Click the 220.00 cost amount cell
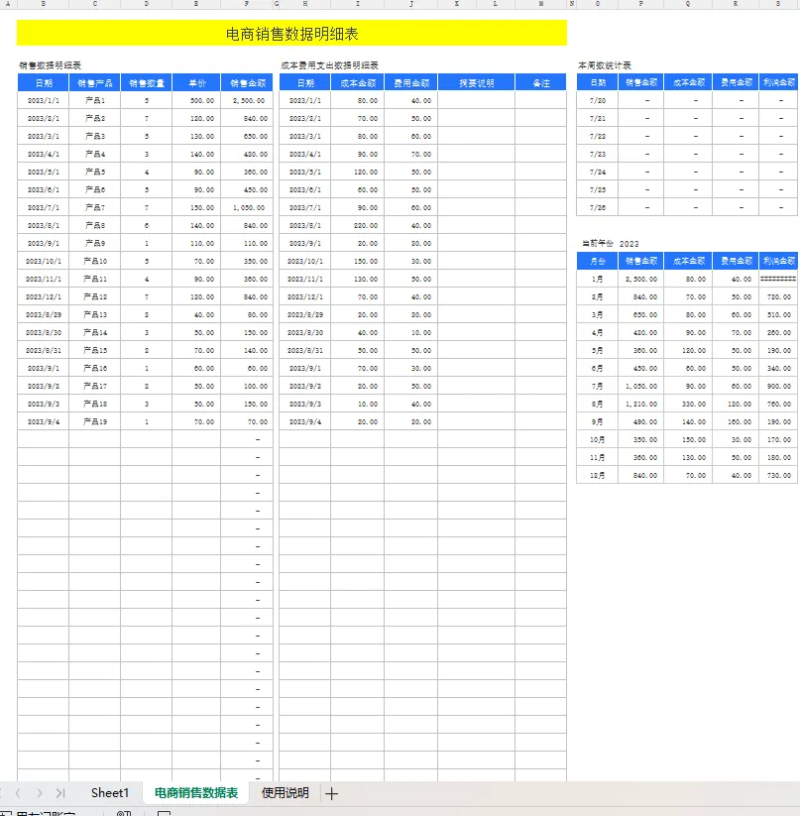The image size is (800, 816). click(357, 226)
